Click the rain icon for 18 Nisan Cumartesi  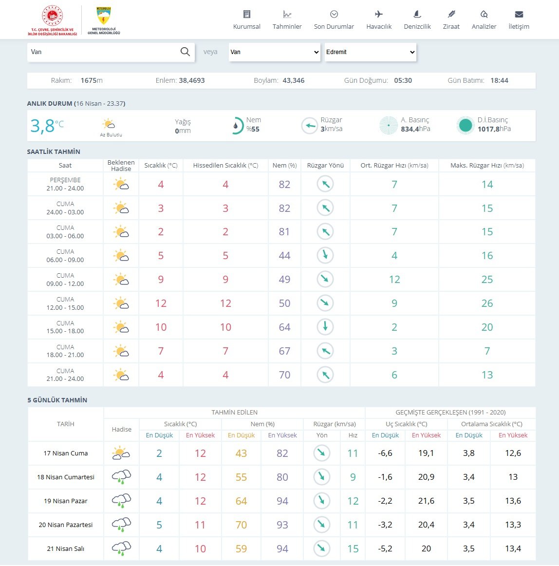[x=121, y=477]
